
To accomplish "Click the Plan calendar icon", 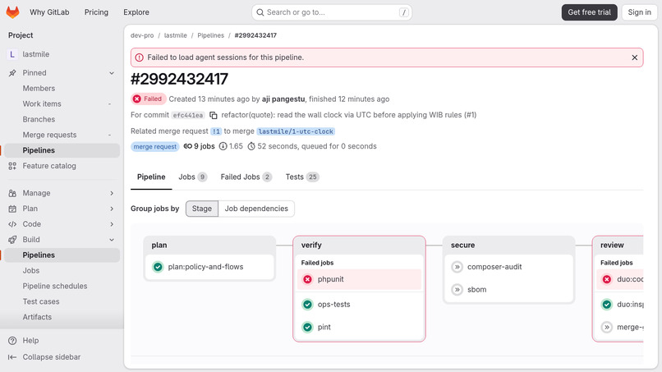I will click(x=12, y=209).
